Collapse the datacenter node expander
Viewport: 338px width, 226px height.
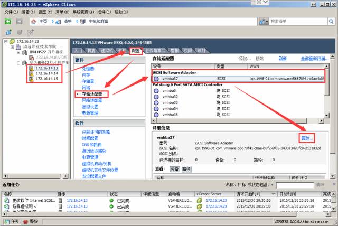coord(12,47)
